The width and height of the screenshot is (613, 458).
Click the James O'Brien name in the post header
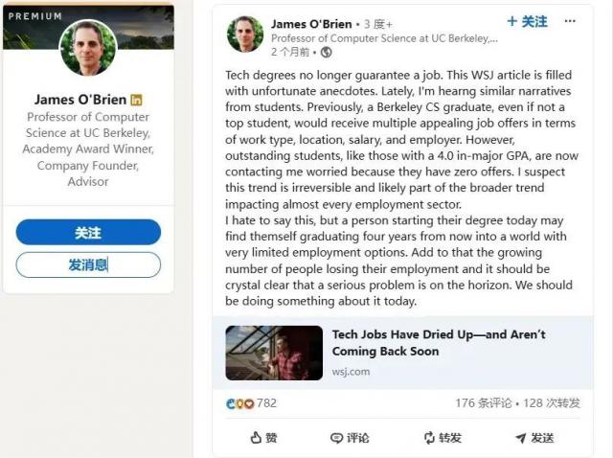click(311, 23)
